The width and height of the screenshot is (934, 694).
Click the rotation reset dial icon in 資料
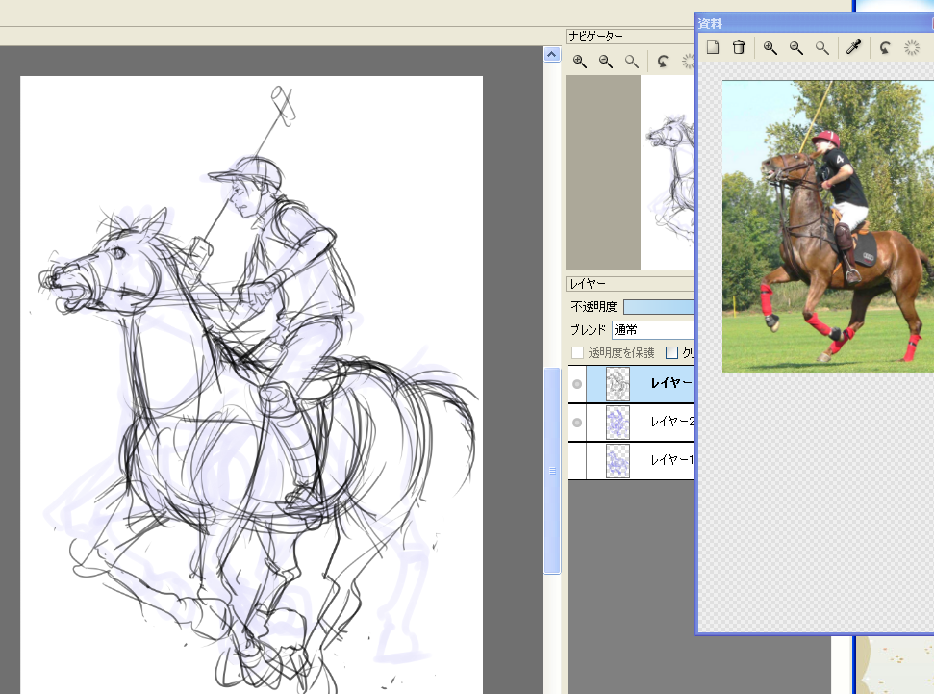click(911, 47)
